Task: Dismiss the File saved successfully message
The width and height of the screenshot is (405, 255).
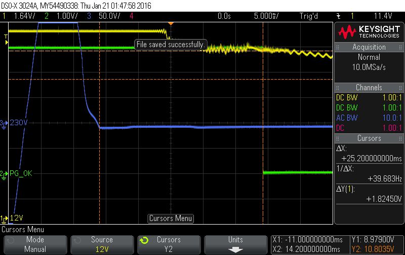Action: [x=171, y=45]
